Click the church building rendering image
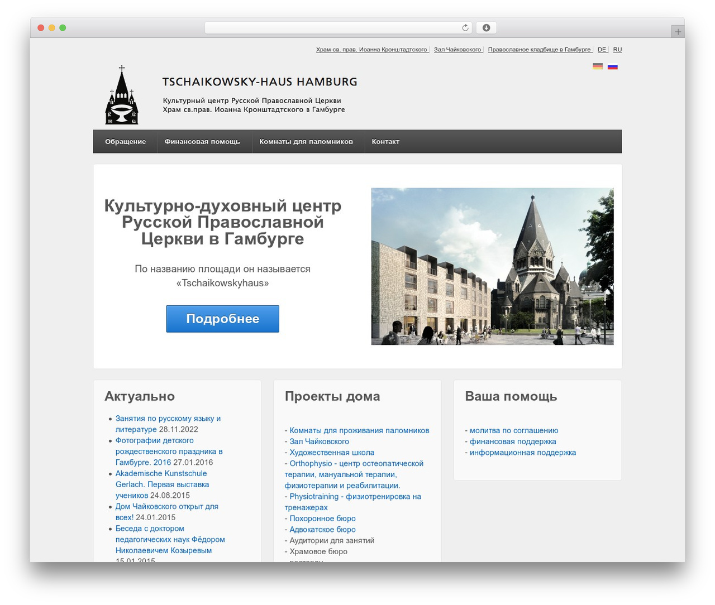 point(492,266)
